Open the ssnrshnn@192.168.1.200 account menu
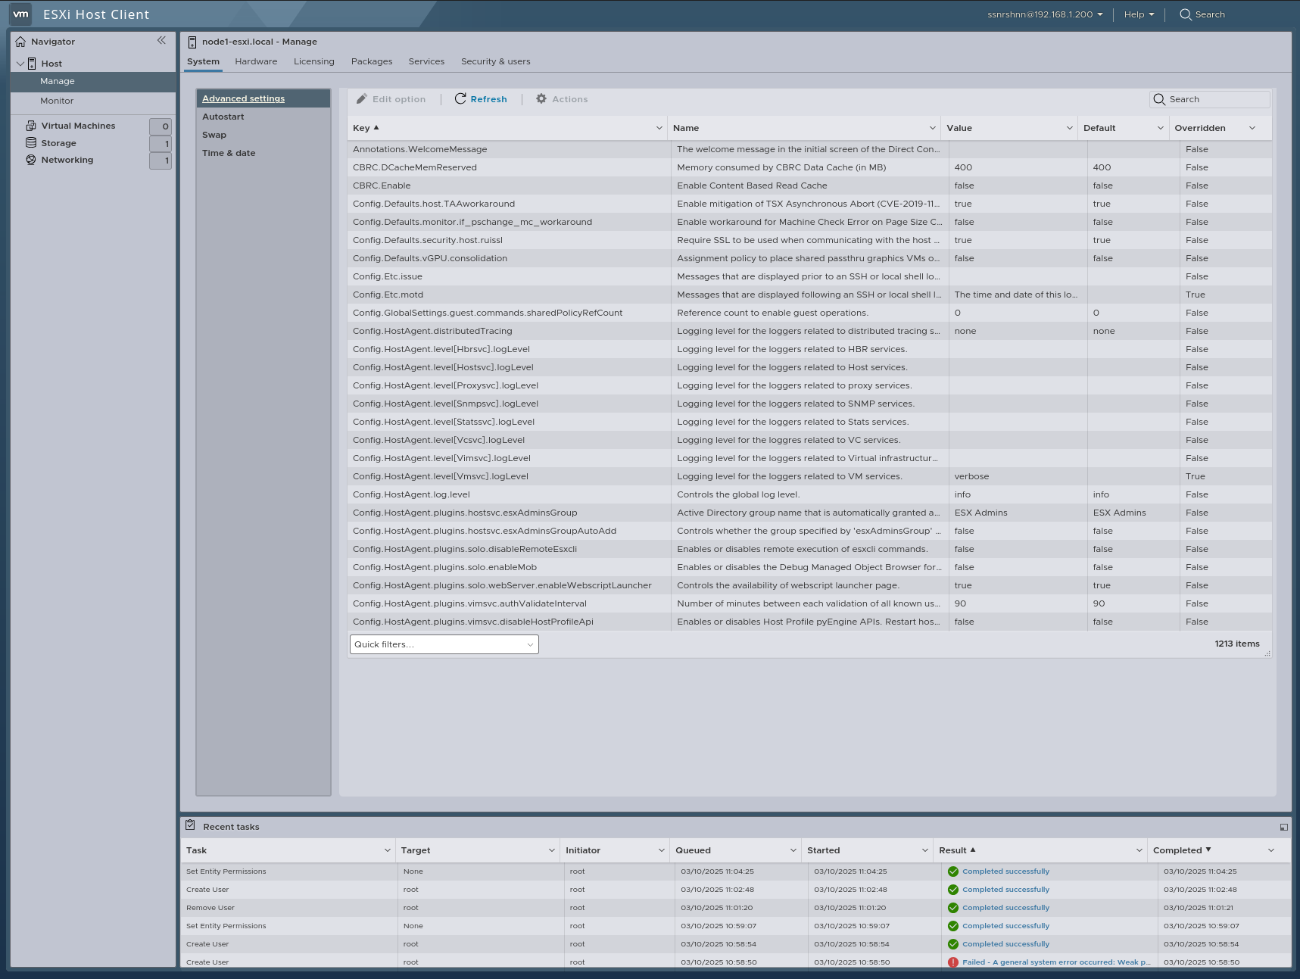1300x979 pixels. [1043, 14]
